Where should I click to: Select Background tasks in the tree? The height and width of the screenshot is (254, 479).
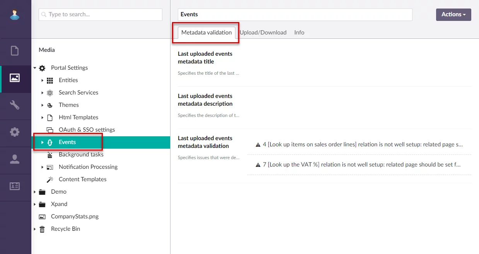tap(81, 154)
